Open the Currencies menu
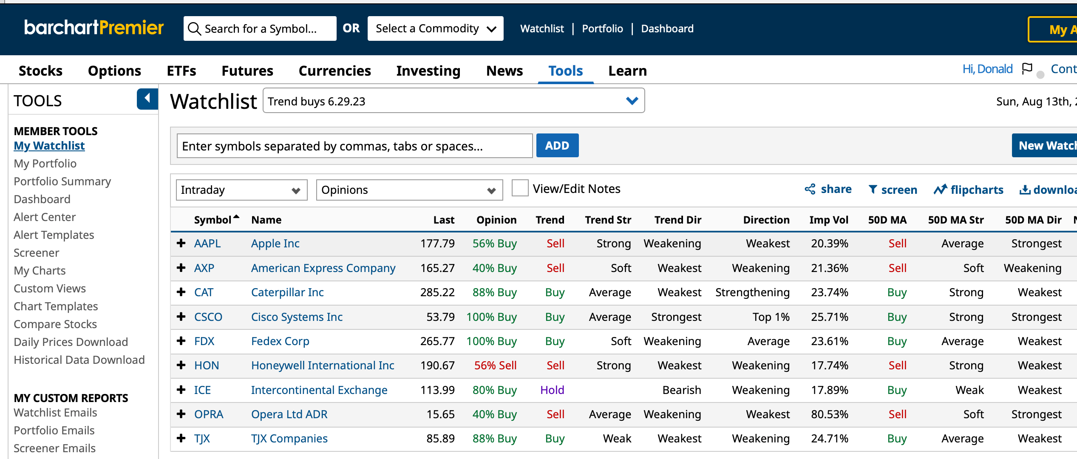The height and width of the screenshot is (459, 1077). (x=335, y=71)
